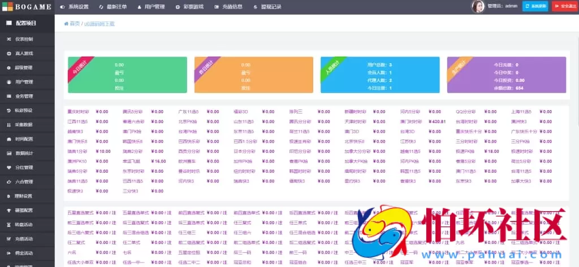Image resolution: width=579 pixels, height=267 pixels.
Task: Click the heart icon beside 分红管理
Action: tap(8, 168)
